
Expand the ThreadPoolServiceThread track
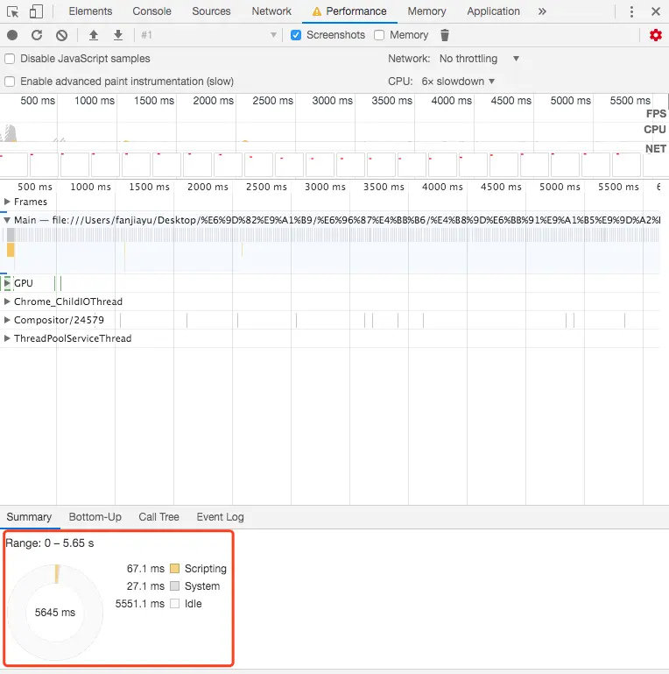click(7, 338)
